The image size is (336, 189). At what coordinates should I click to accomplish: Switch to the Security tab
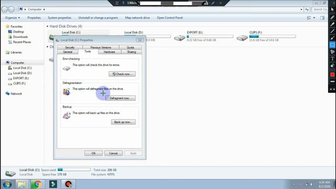click(70, 47)
